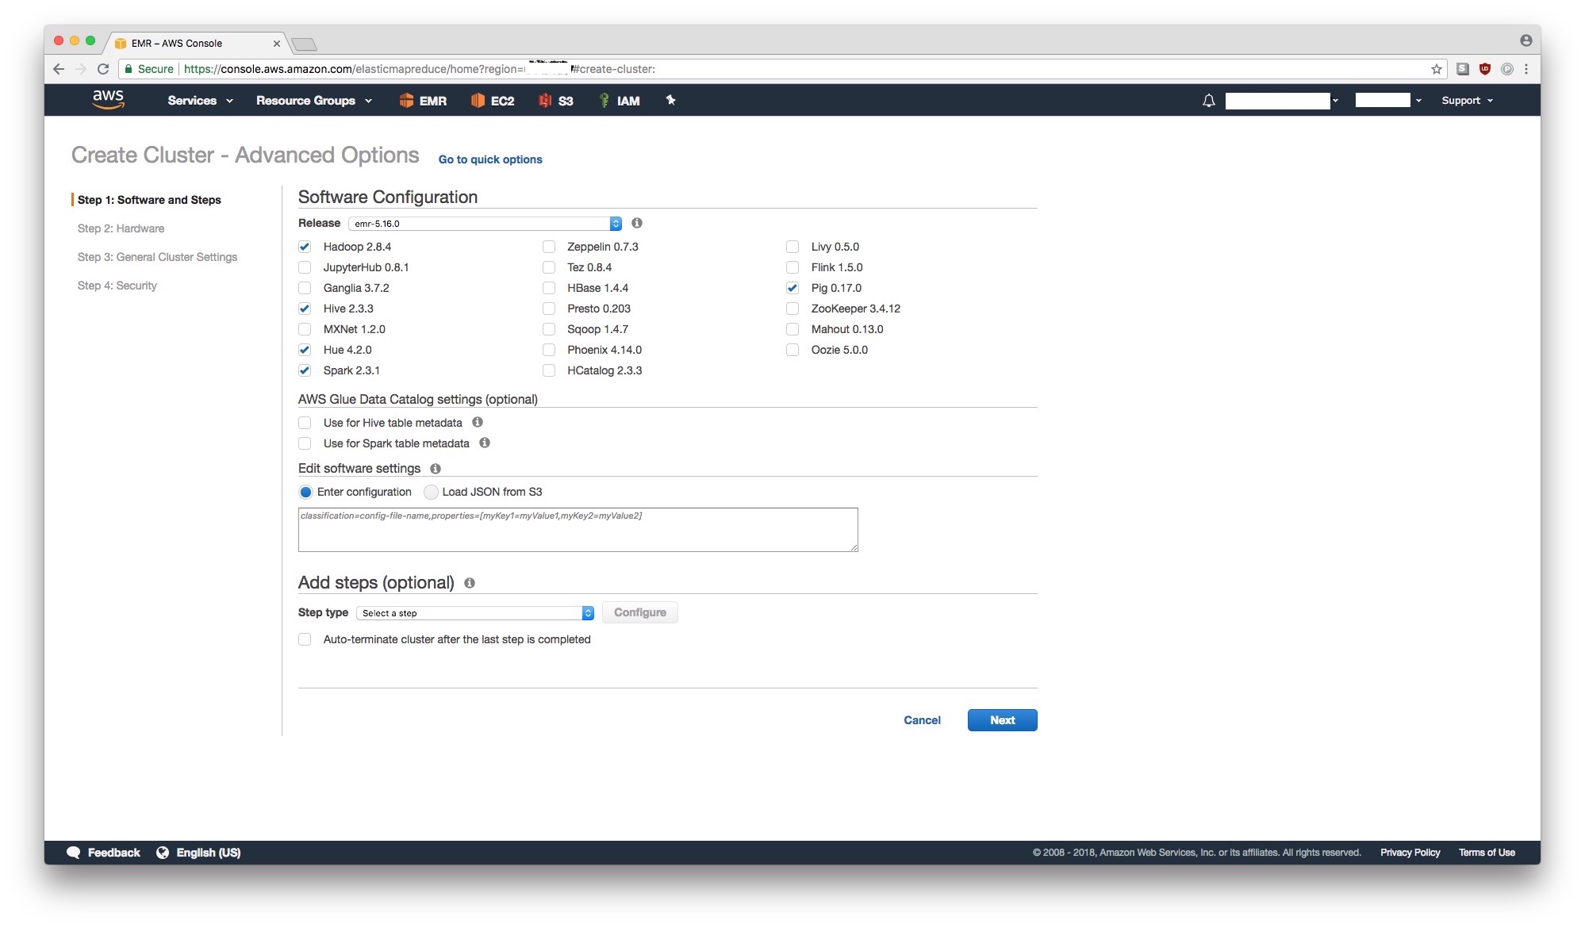Open the Release version dropdown
Screen dimensions: 1585x928
[x=483, y=223]
